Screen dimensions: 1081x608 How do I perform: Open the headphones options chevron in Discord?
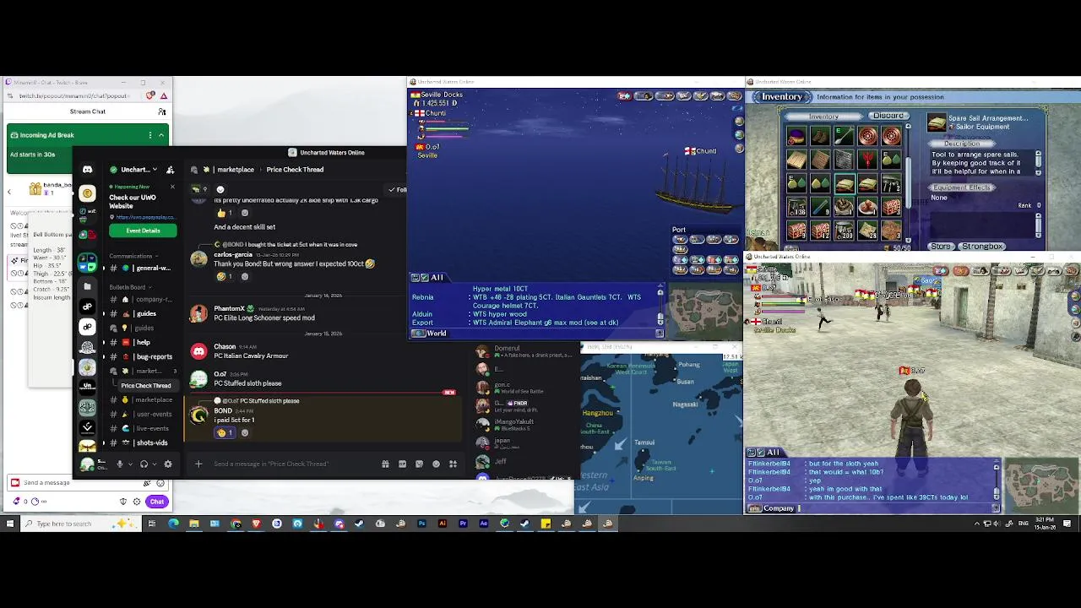coord(154,464)
